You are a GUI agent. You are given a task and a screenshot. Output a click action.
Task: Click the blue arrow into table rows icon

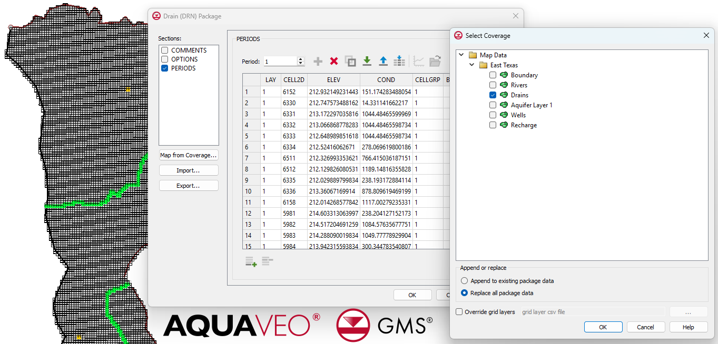click(x=399, y=62)
